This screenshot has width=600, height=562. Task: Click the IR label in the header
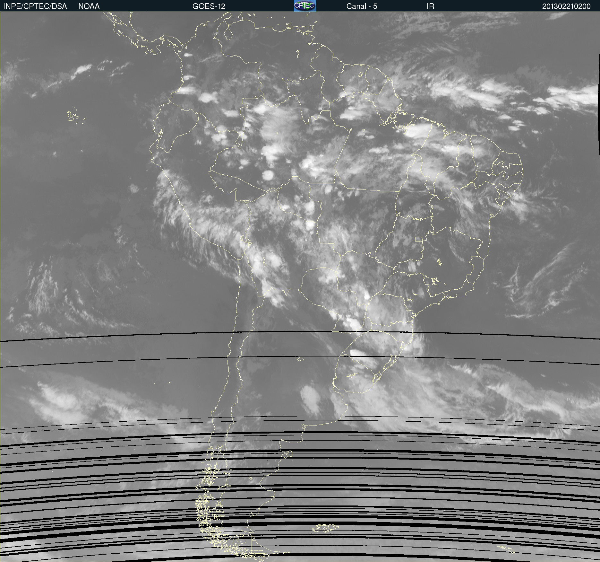click(x=430, y=6)
